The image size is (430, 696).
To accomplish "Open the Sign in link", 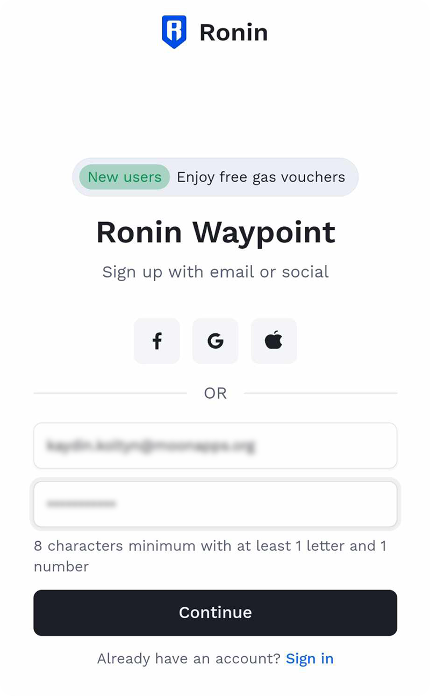I will [310, 658].
